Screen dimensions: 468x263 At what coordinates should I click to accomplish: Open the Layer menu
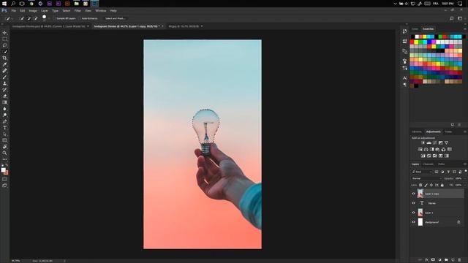click(x=44, y=10)
